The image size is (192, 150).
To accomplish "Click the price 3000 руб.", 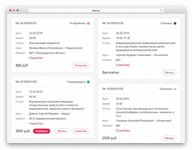I will pos(23,131).
